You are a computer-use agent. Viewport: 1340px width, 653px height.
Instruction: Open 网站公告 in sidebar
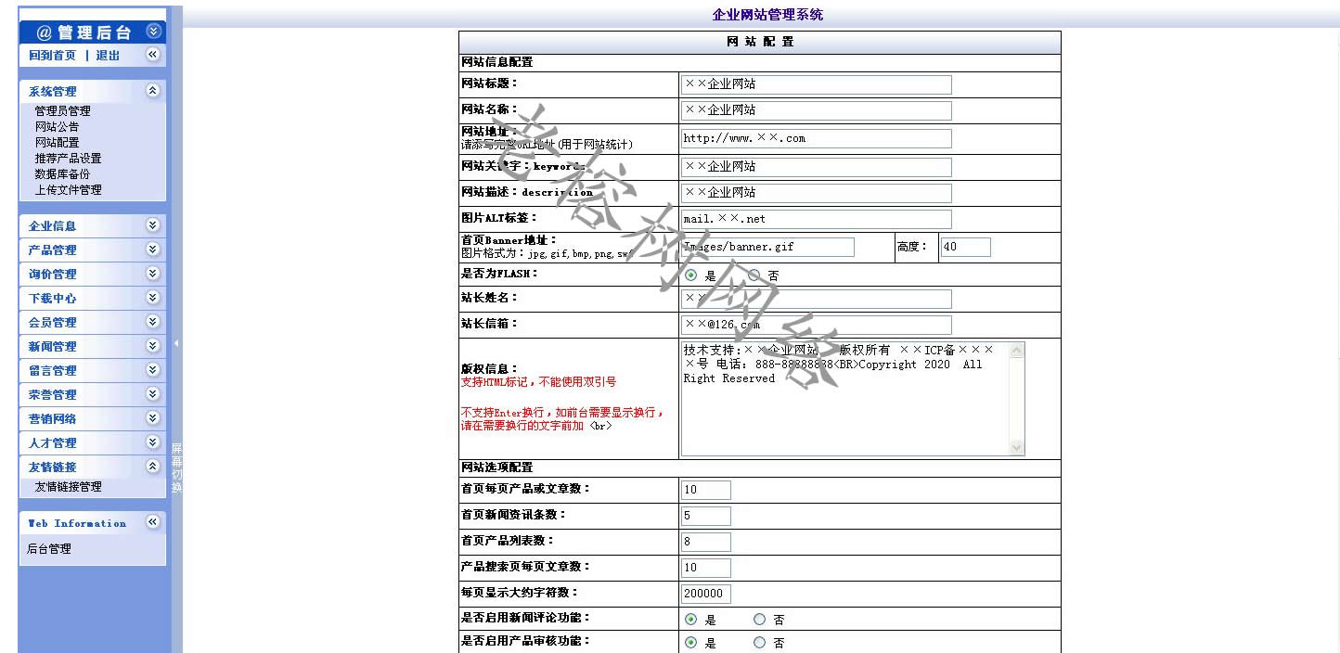[x=57, y=126]
